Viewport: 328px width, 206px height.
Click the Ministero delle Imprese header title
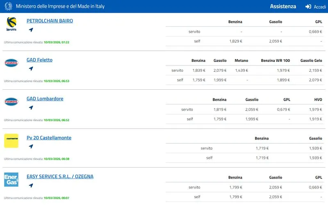point(59,7)
